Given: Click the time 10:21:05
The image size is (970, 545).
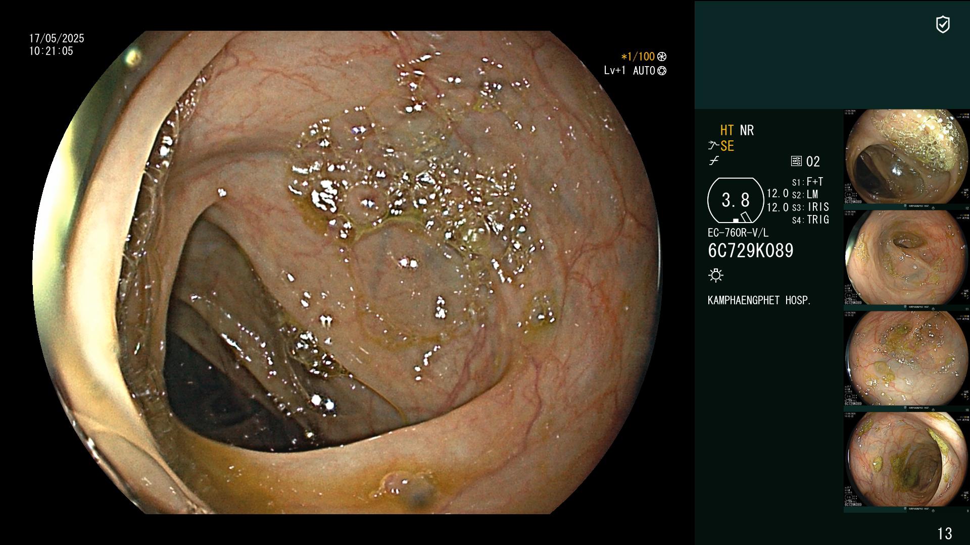Looking at the screenshot, I should (x=51, y=51).
